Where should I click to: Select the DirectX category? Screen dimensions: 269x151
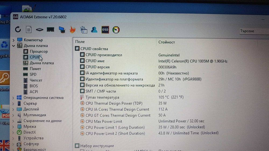point(30,132)
